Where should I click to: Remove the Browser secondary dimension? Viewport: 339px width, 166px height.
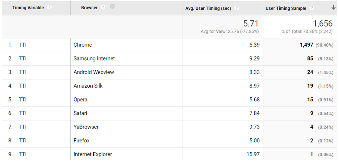(x=112, y=7)
